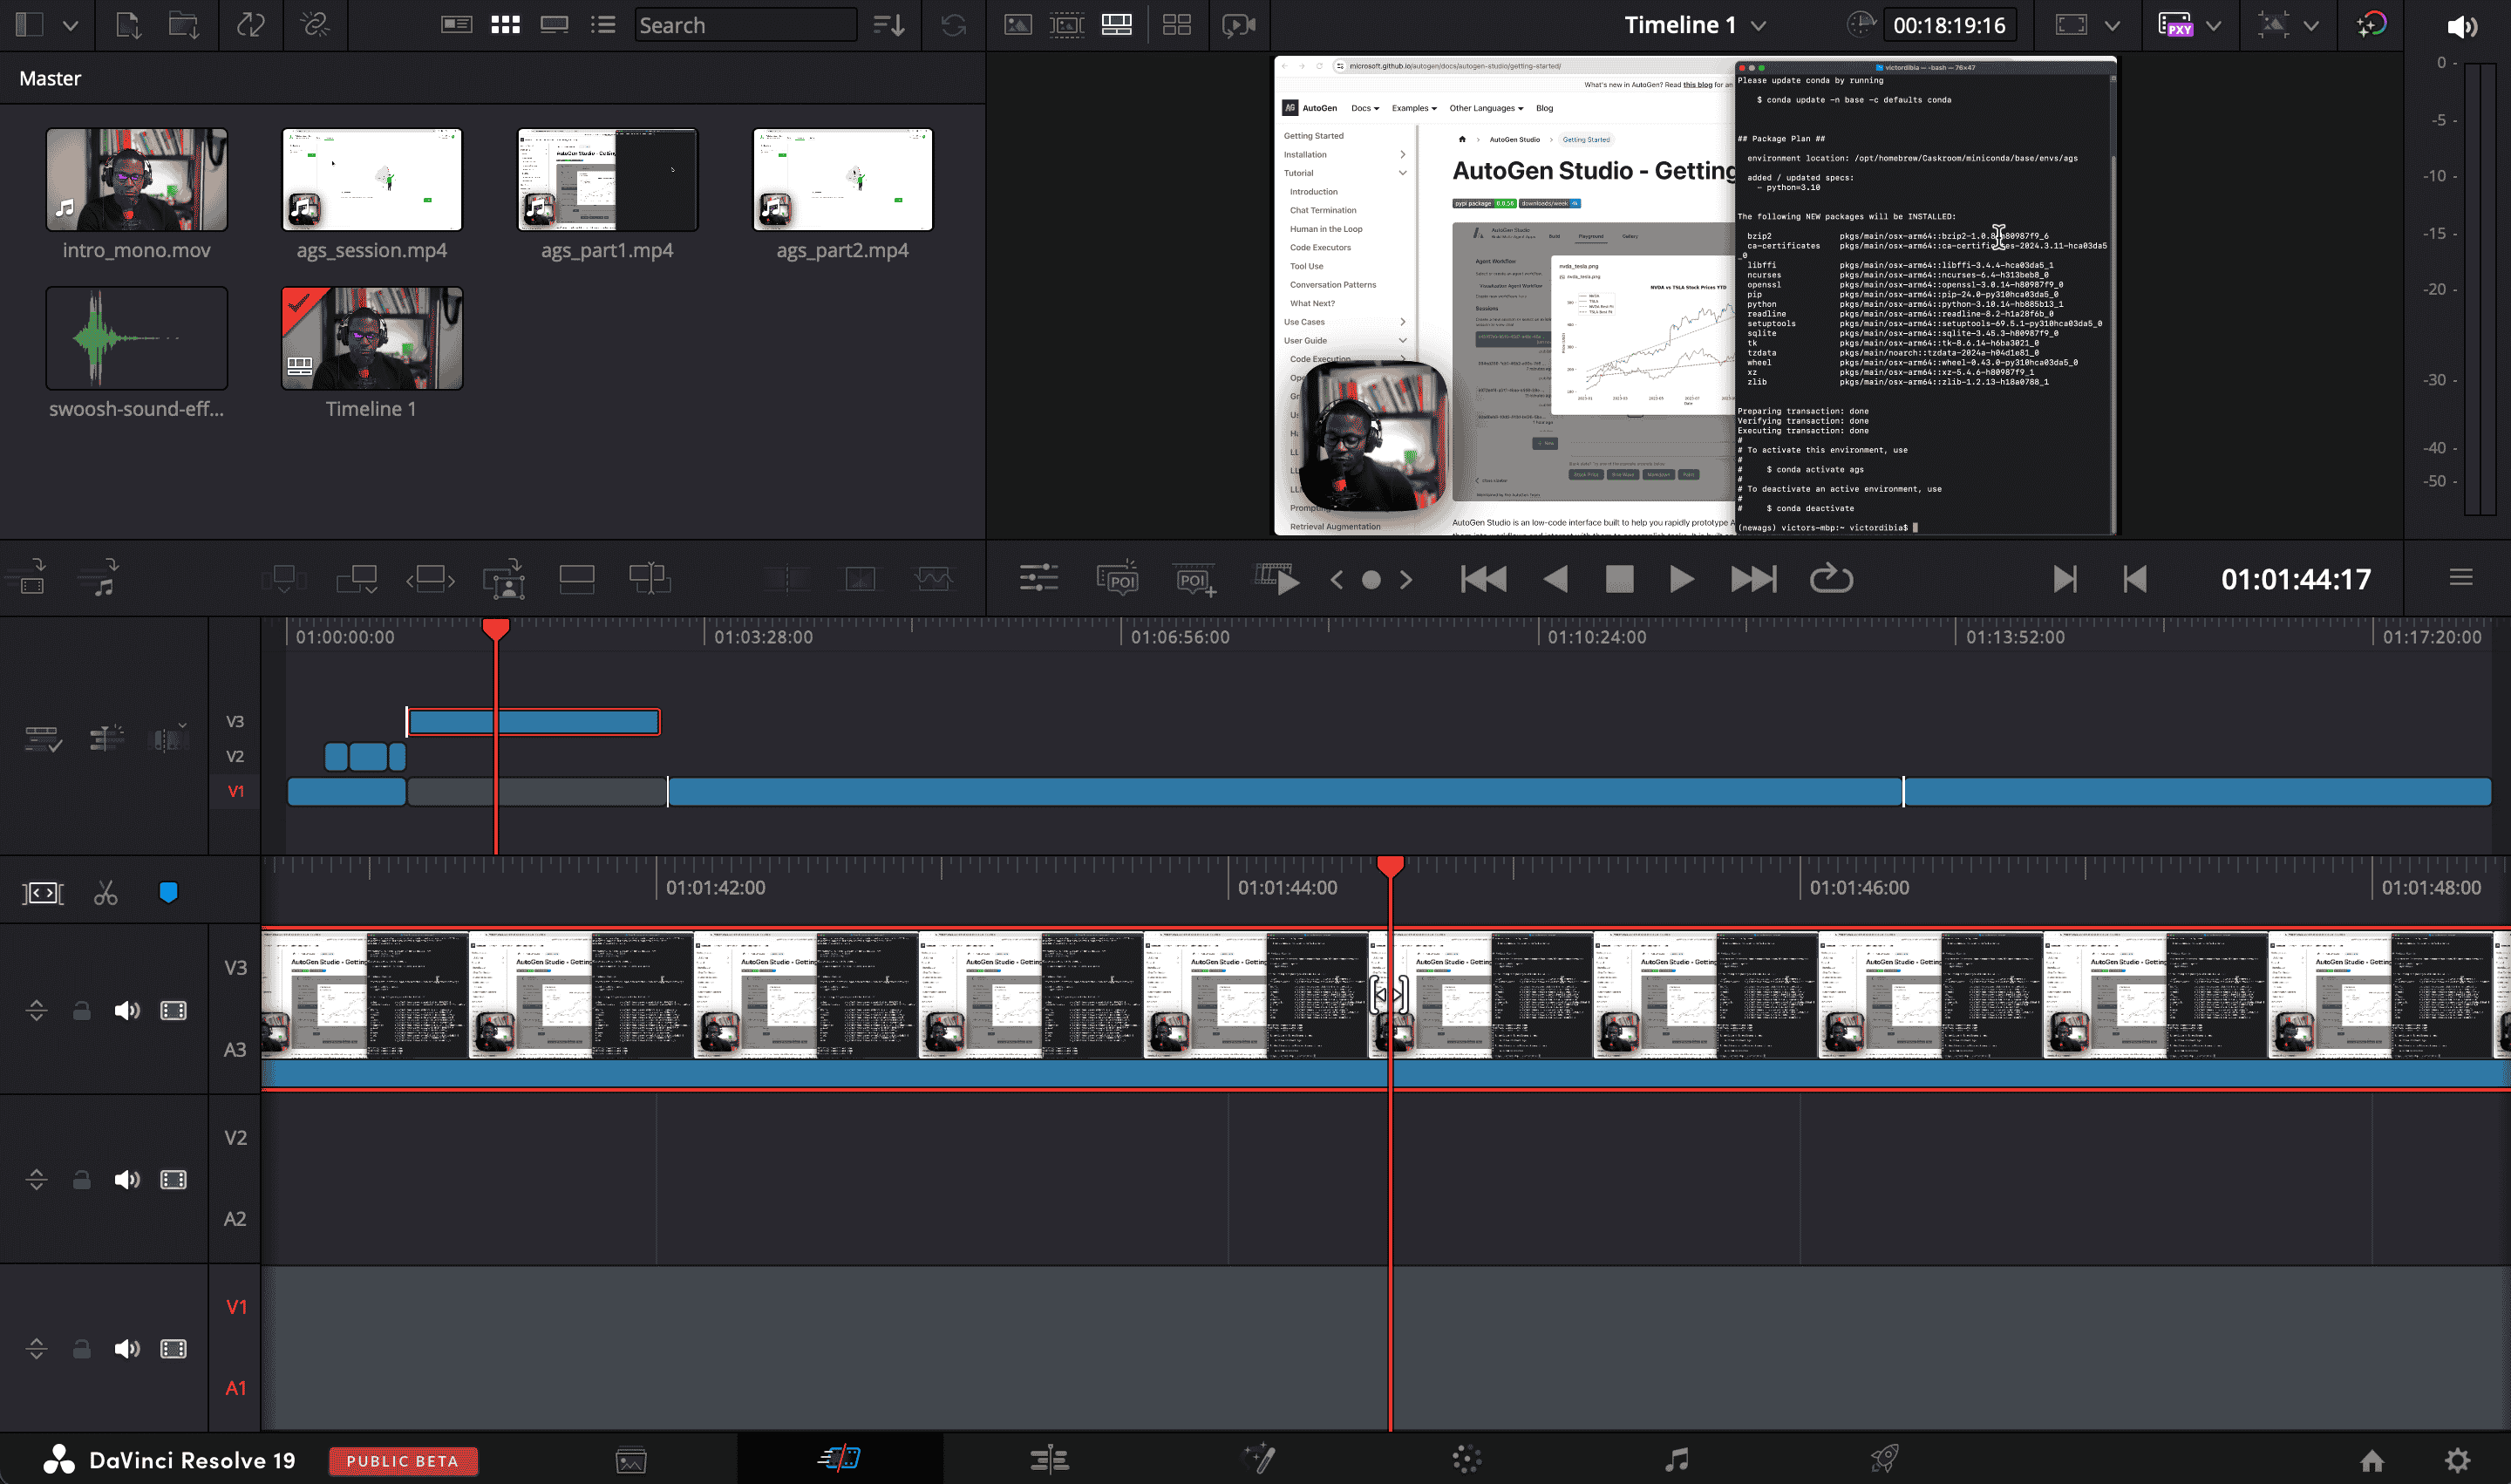Switch media pool to metadata view
The height and width of the screenshot is (1484, 2511).
pos(456,25)
